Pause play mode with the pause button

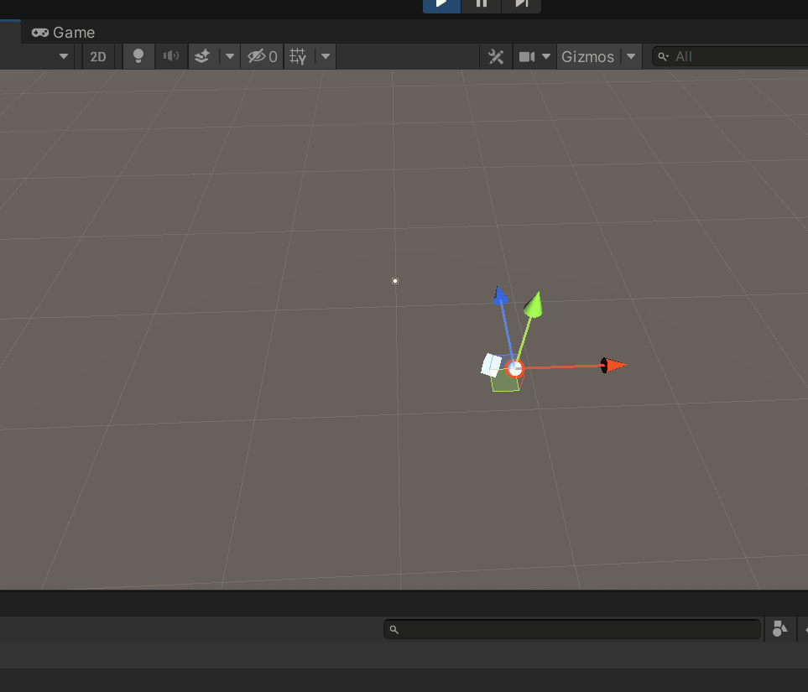coord(481,5)
